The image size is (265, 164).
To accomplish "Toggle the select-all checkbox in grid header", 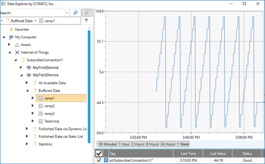I will tap(100, 153).
